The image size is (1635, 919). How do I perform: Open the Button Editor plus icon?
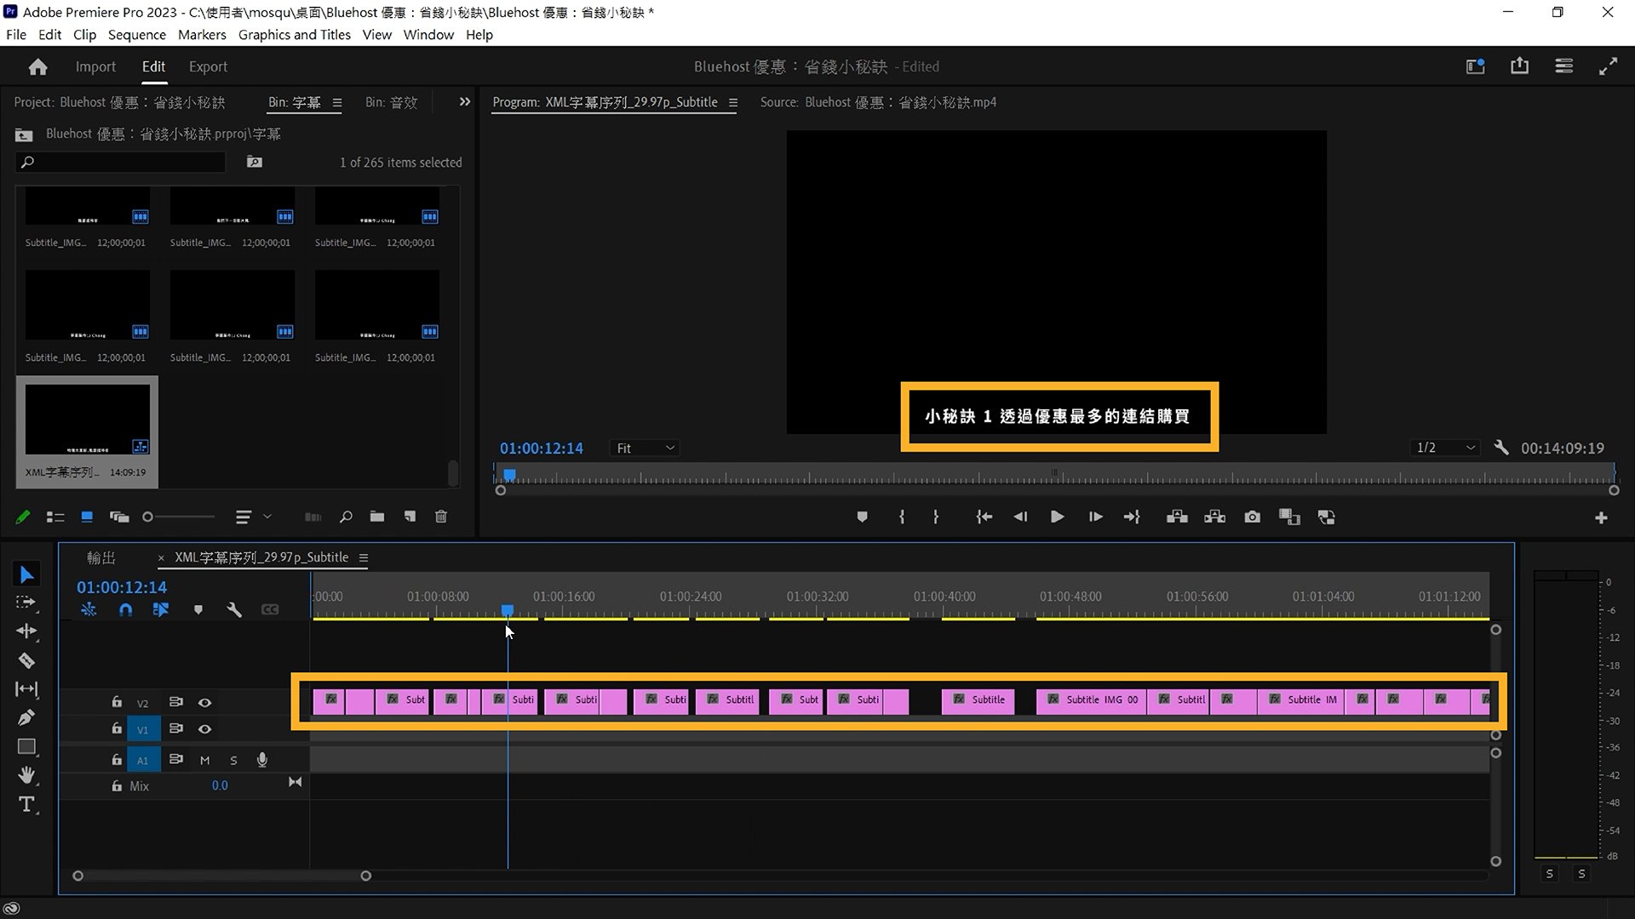click(x=1601, y=517)
